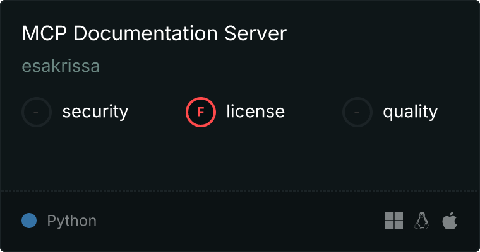Click the Apple macOS icon
480x252 pixels.
point(449,220)
